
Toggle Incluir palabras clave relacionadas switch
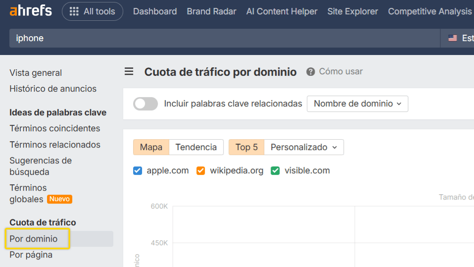pyautogui.click(x=145, y=104)
